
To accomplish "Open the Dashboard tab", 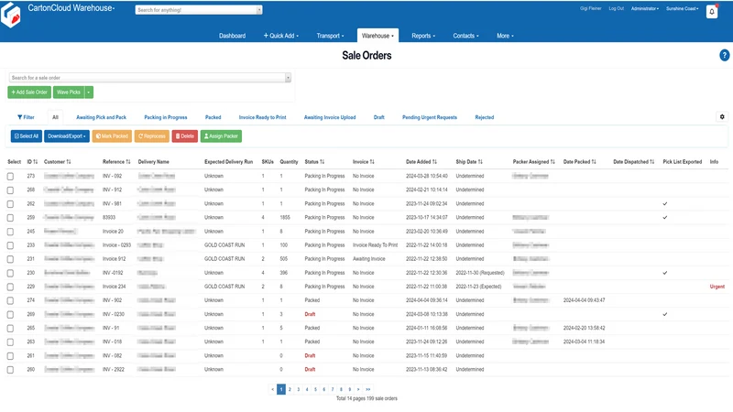I will [x=233, y=36].
